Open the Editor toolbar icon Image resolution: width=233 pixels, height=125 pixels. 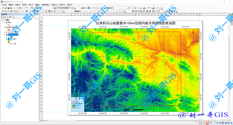click(x=55, y=8)
